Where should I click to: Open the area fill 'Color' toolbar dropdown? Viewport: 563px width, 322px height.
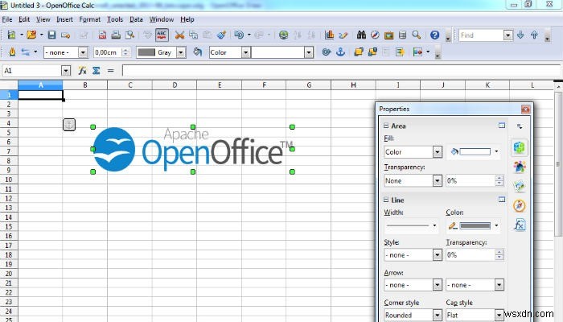245,52
